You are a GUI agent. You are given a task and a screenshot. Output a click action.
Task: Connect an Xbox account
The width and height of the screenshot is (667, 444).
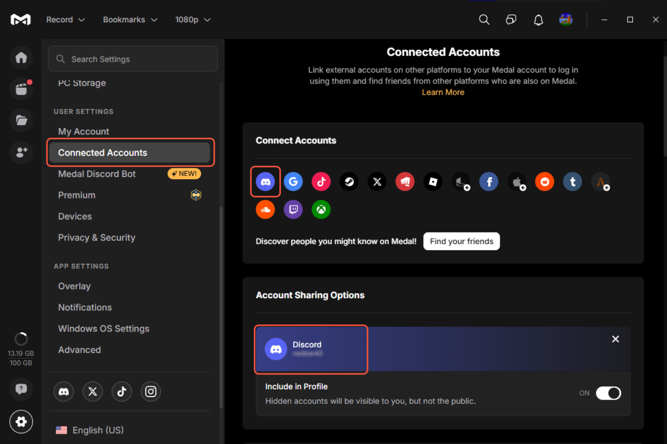click(x=321, y=209)
